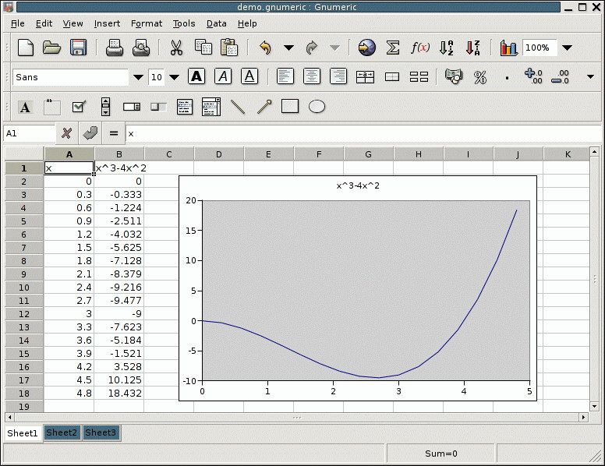This screenshot has height=466, width=605.
Task: Open the Sum function tool
Action: point(393,48)
